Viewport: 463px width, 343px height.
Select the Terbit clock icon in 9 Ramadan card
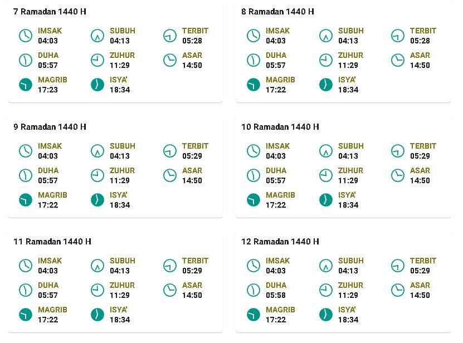point(170,151)
